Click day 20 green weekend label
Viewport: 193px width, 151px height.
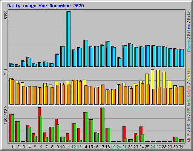[x=119, y=147]
